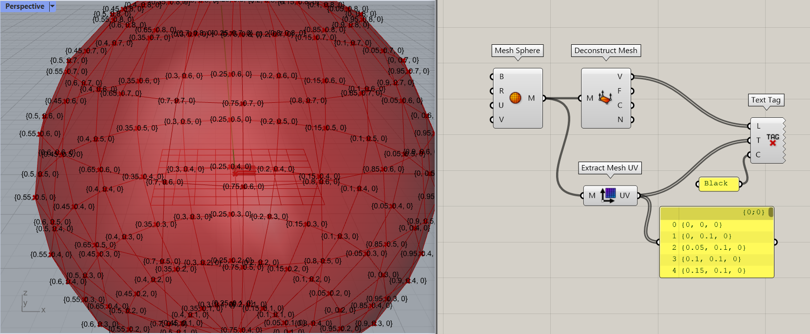Click the yellow panel's scroll handle
This screenshot has height=334, width=810.
click(771, 212)
